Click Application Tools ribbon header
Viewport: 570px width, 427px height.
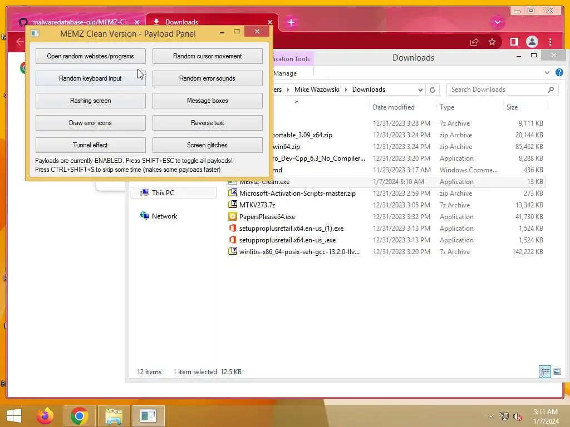(292, 59)
